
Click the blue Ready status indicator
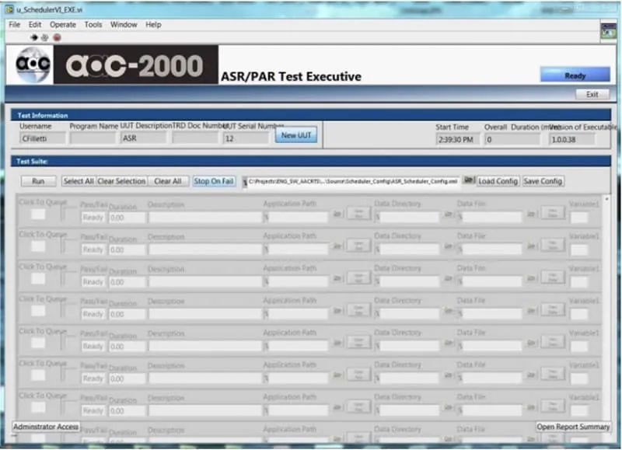coord(575,75)
